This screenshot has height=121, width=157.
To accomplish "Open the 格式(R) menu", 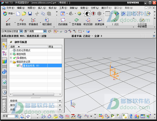I will click(x=53, y=8).
